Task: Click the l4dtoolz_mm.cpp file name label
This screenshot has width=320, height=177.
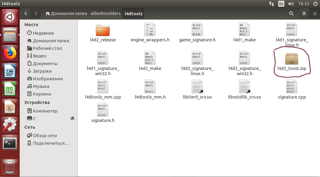Action: tap(103, 97)
